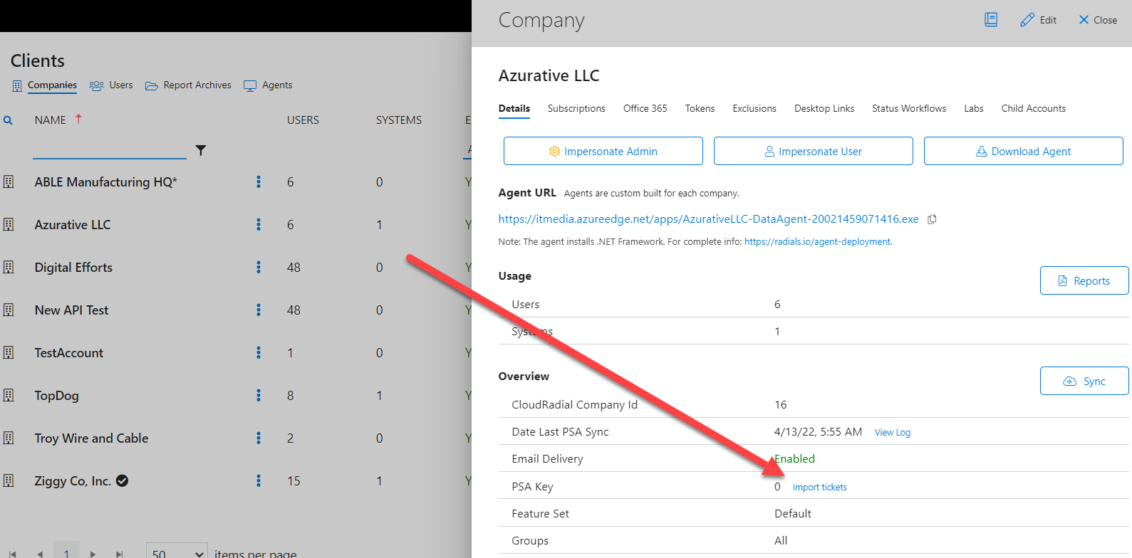
Task: Open the Status Workflows tab
Action: click(909, 109)
